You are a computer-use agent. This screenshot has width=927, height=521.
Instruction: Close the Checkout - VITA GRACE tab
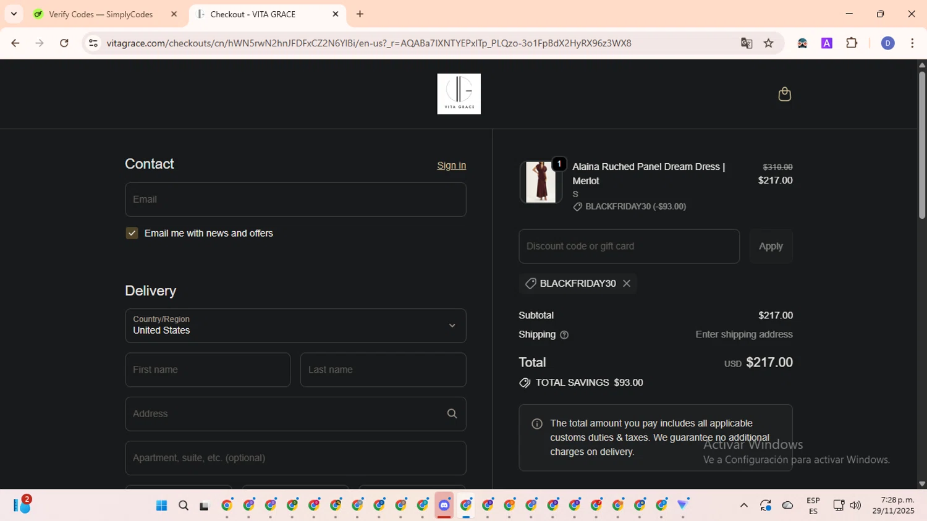pos(336,14)
